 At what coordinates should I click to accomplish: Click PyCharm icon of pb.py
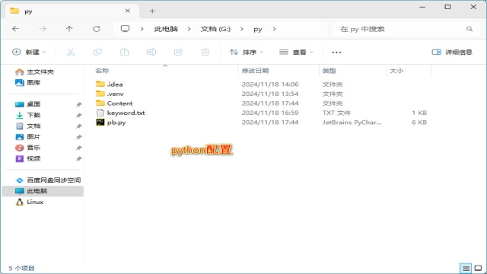tap(100, 122)
